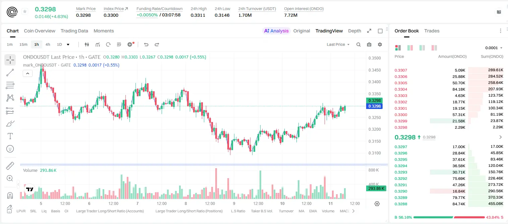Open chart settings gear icon
This screenshot has height=224, width=508.
point(380,44)
